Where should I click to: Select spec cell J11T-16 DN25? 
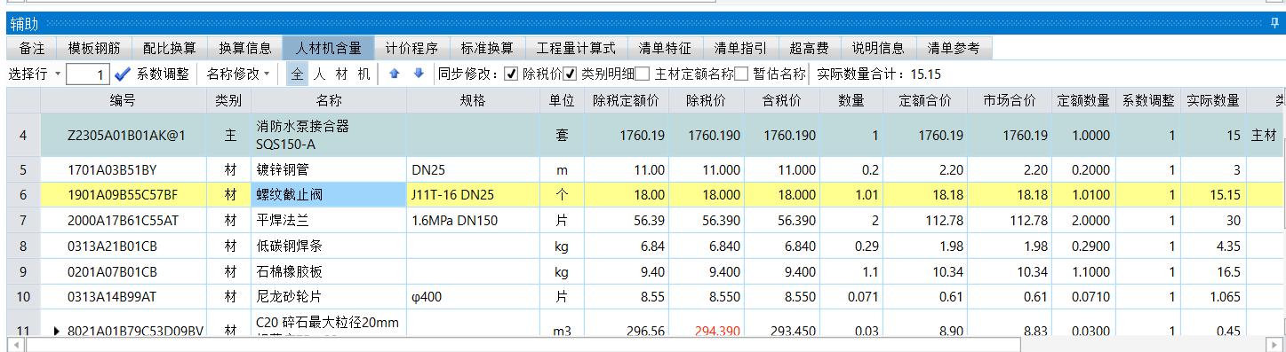coord(474,194)
